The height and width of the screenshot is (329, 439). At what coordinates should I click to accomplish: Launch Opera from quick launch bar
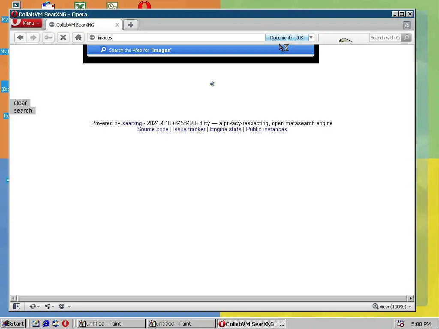tap(66, 324)
